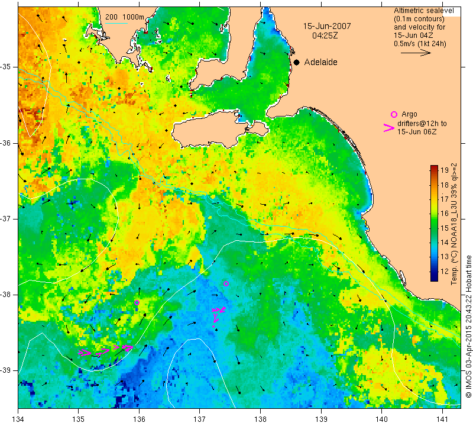
Task: Click the magenta drifter arrow legend symbol
Action: pyautogui.click(x=389, y=128)
